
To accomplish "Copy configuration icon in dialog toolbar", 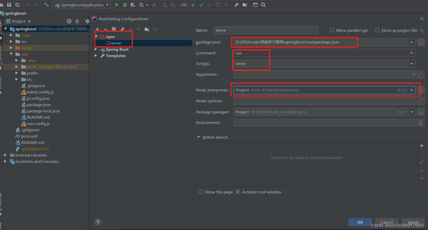I will pos(114,29).
